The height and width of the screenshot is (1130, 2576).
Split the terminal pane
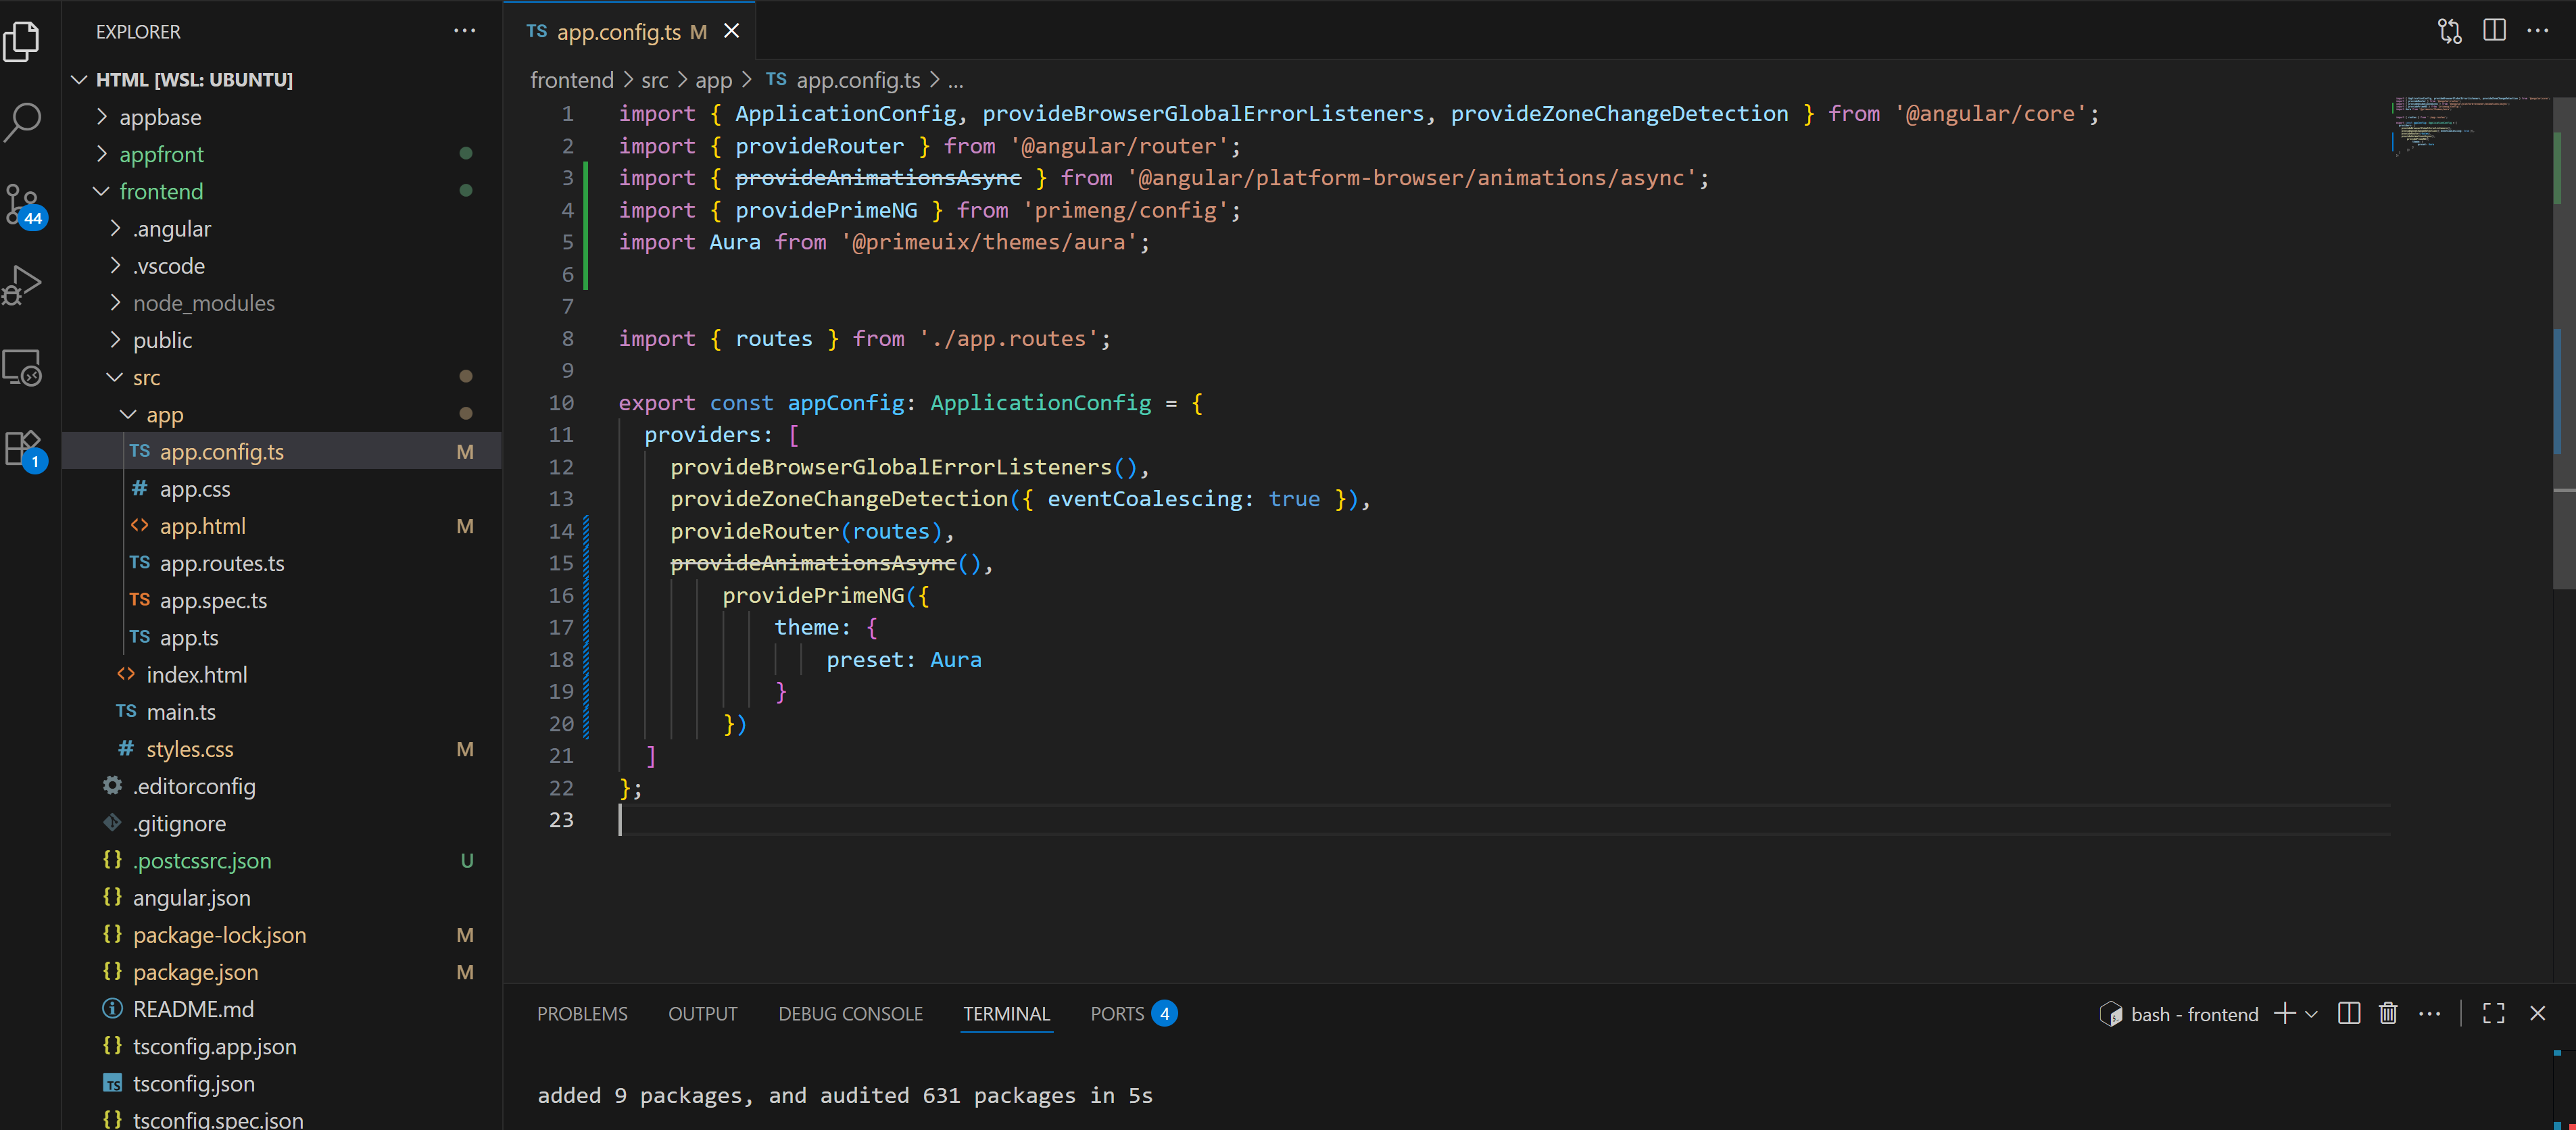[x=2349, y=1014]
